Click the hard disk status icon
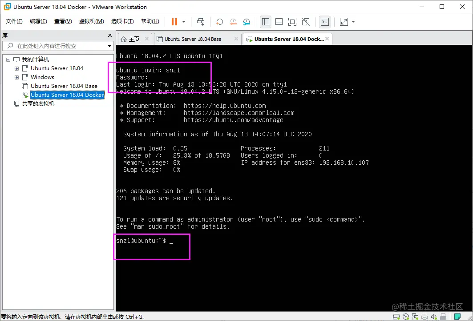The width and height of the screenshot is (473, 321). point(396,317)
